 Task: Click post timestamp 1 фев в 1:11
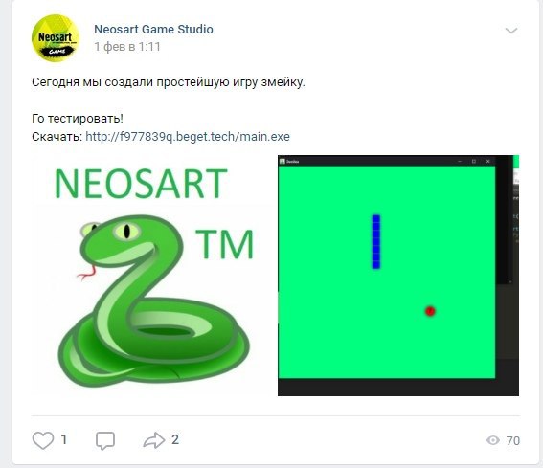[127, 47]
